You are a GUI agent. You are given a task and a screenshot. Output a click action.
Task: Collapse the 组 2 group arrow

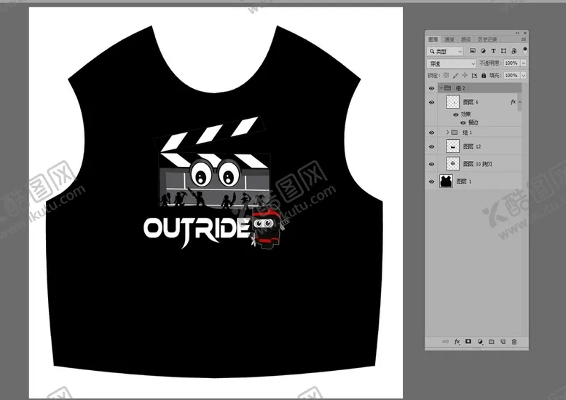click(x=441, y=88)
